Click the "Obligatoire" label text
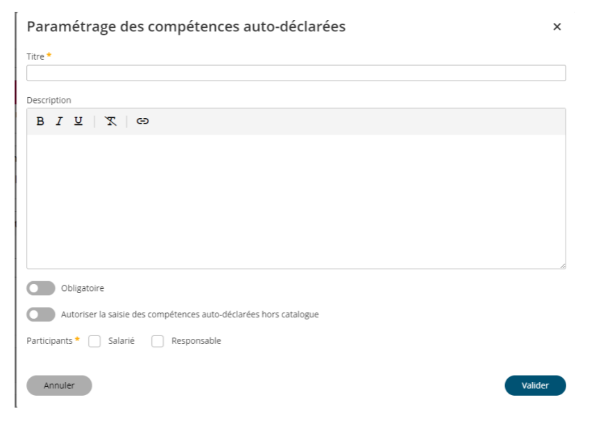The height and width of the screenshot is (443, 596). coord(83,288)
